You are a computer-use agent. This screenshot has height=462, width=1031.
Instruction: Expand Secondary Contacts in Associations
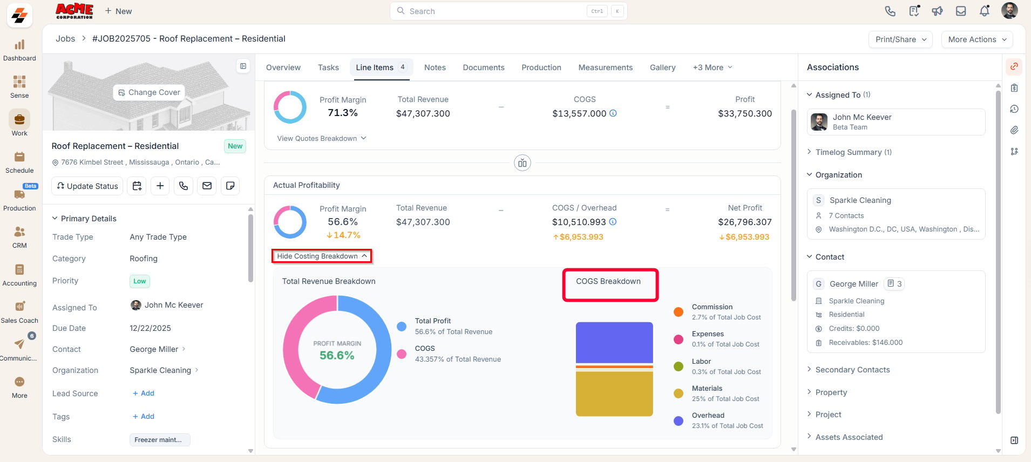coord(848,370)
